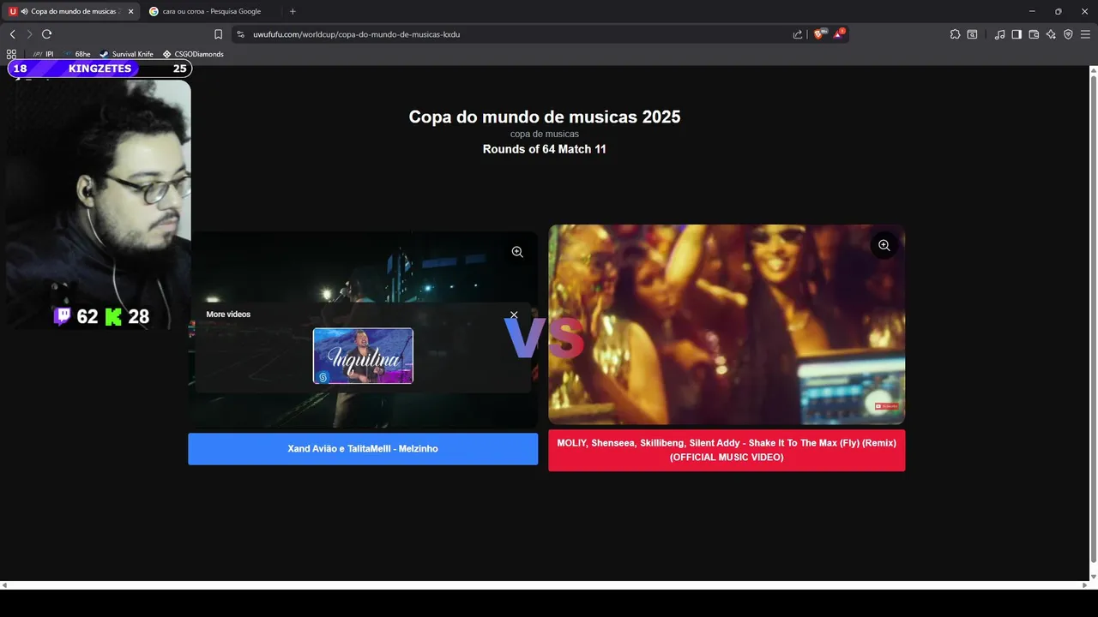Viewport: 1098px width, 617px height.
Task: Click the vertical page scrollbar
Action: (x=1093, y=317)
